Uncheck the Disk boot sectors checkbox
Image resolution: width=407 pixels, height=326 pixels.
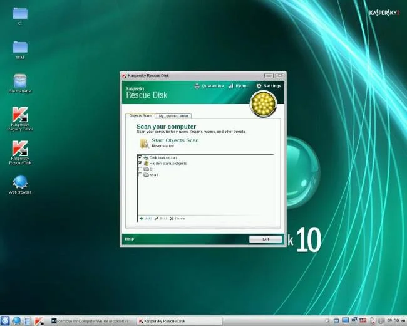pos(140,157)
